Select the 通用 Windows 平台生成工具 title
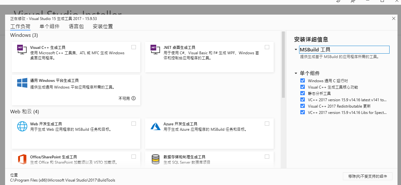 54,81
